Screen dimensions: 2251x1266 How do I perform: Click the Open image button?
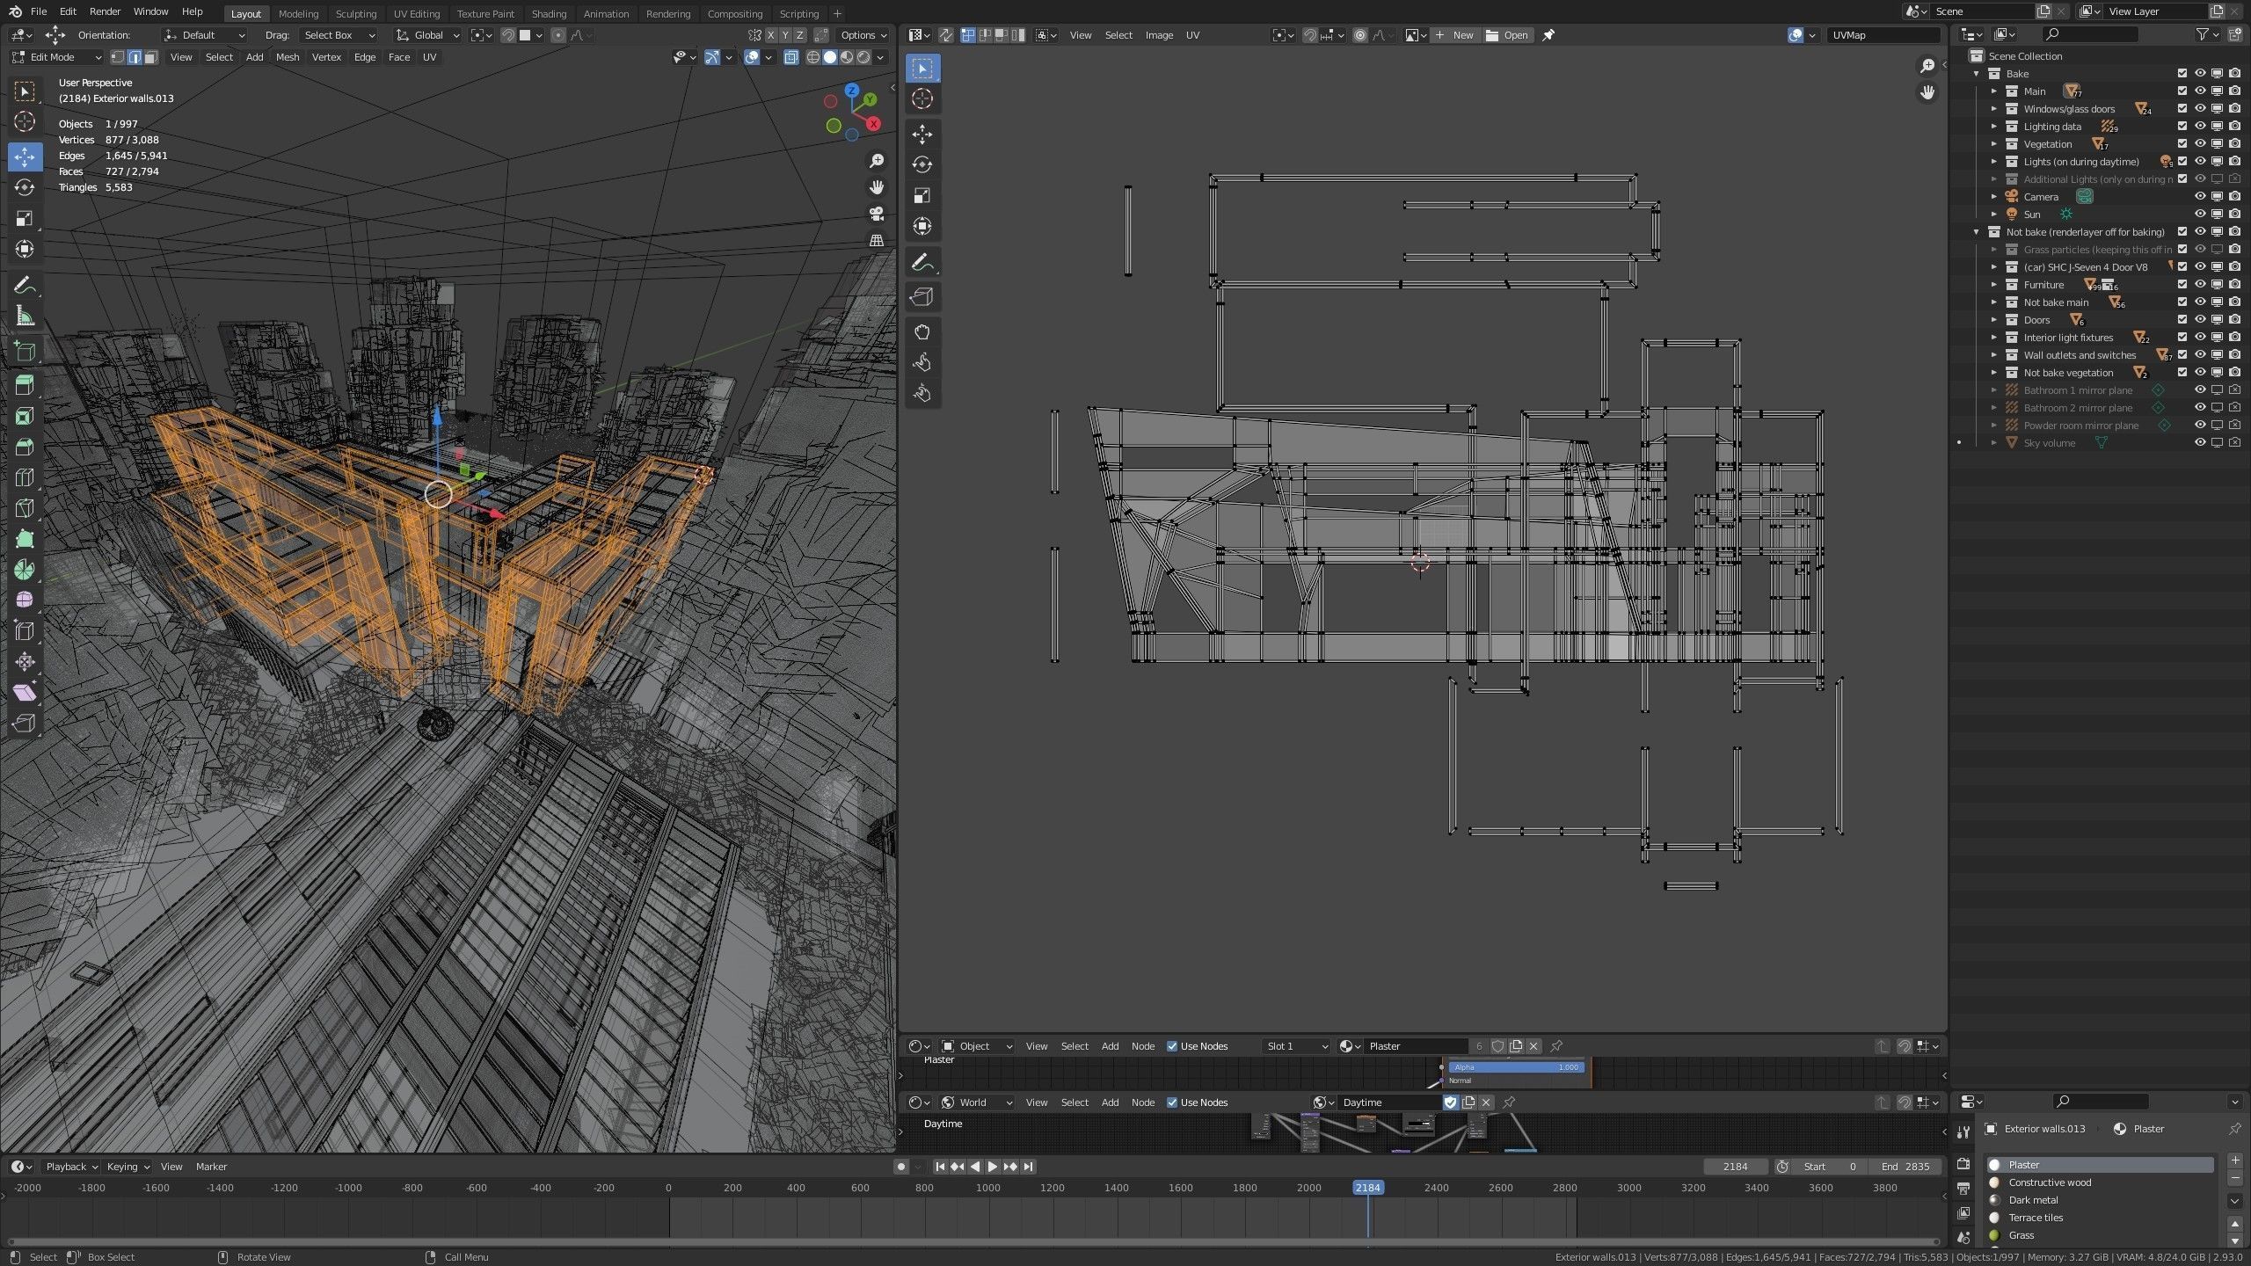pyautogui.click(x=1507, y=35)
